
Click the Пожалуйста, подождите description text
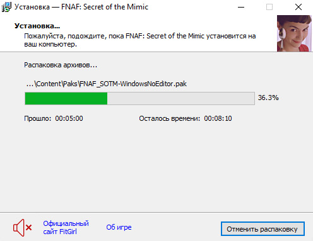click(140, 40)
